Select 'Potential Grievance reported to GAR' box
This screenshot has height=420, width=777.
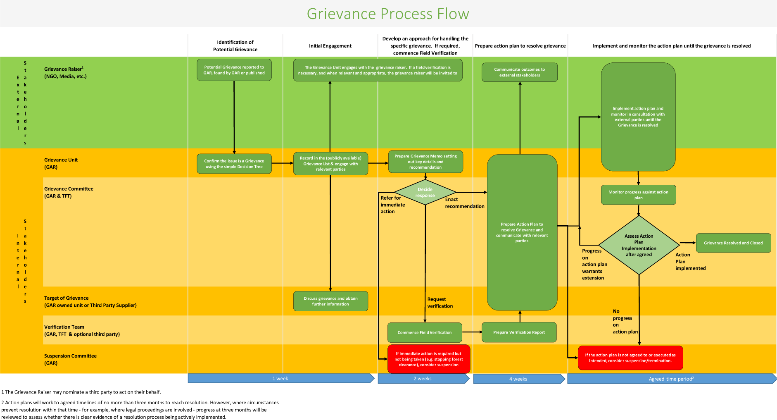pos(234,70)
